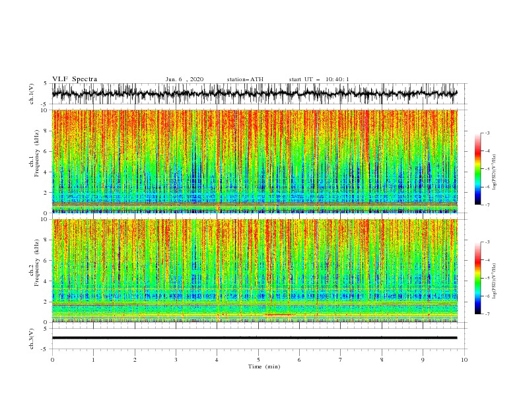Click Time axis tick label "3"
523x404 pixels.
coord(176,360)
